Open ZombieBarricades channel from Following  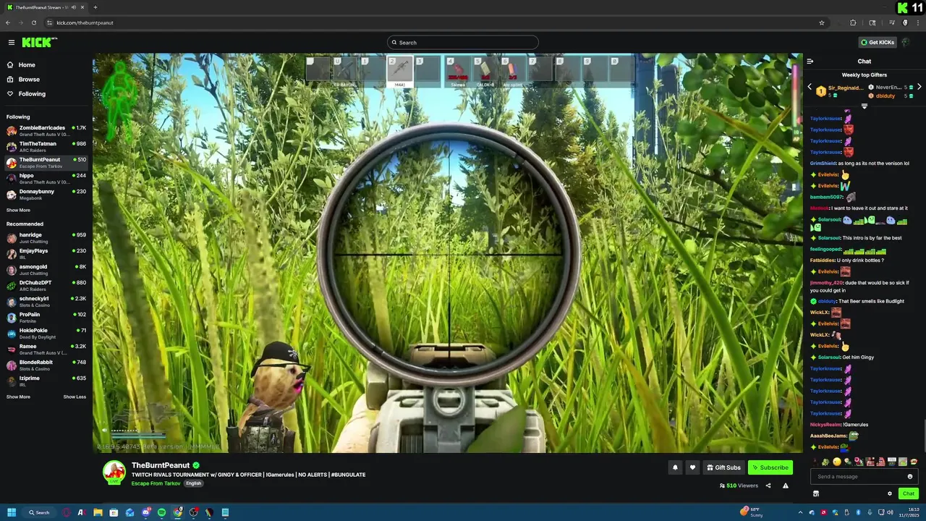[x=46, y=131]
